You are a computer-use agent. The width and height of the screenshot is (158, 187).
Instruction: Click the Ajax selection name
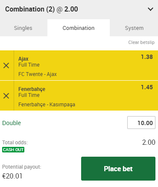click(23, 59)
